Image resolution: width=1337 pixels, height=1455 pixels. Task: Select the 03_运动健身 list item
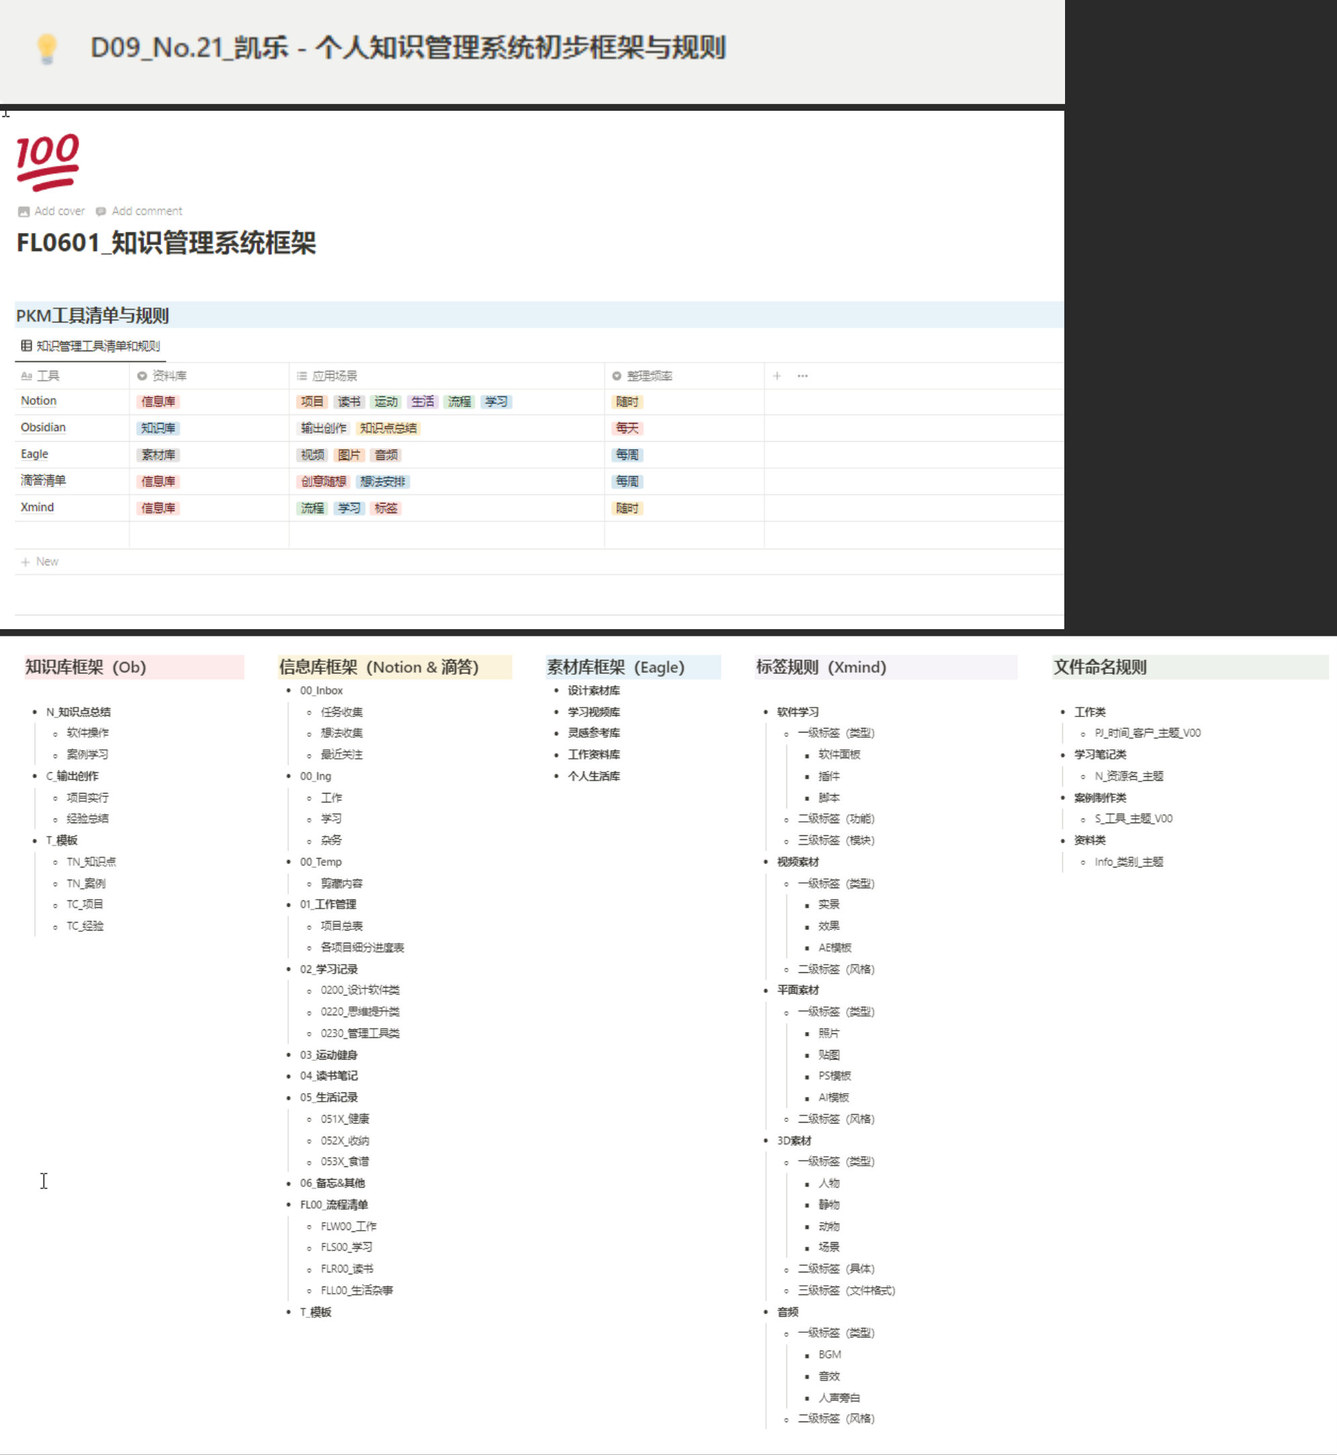coord(328,1055)
